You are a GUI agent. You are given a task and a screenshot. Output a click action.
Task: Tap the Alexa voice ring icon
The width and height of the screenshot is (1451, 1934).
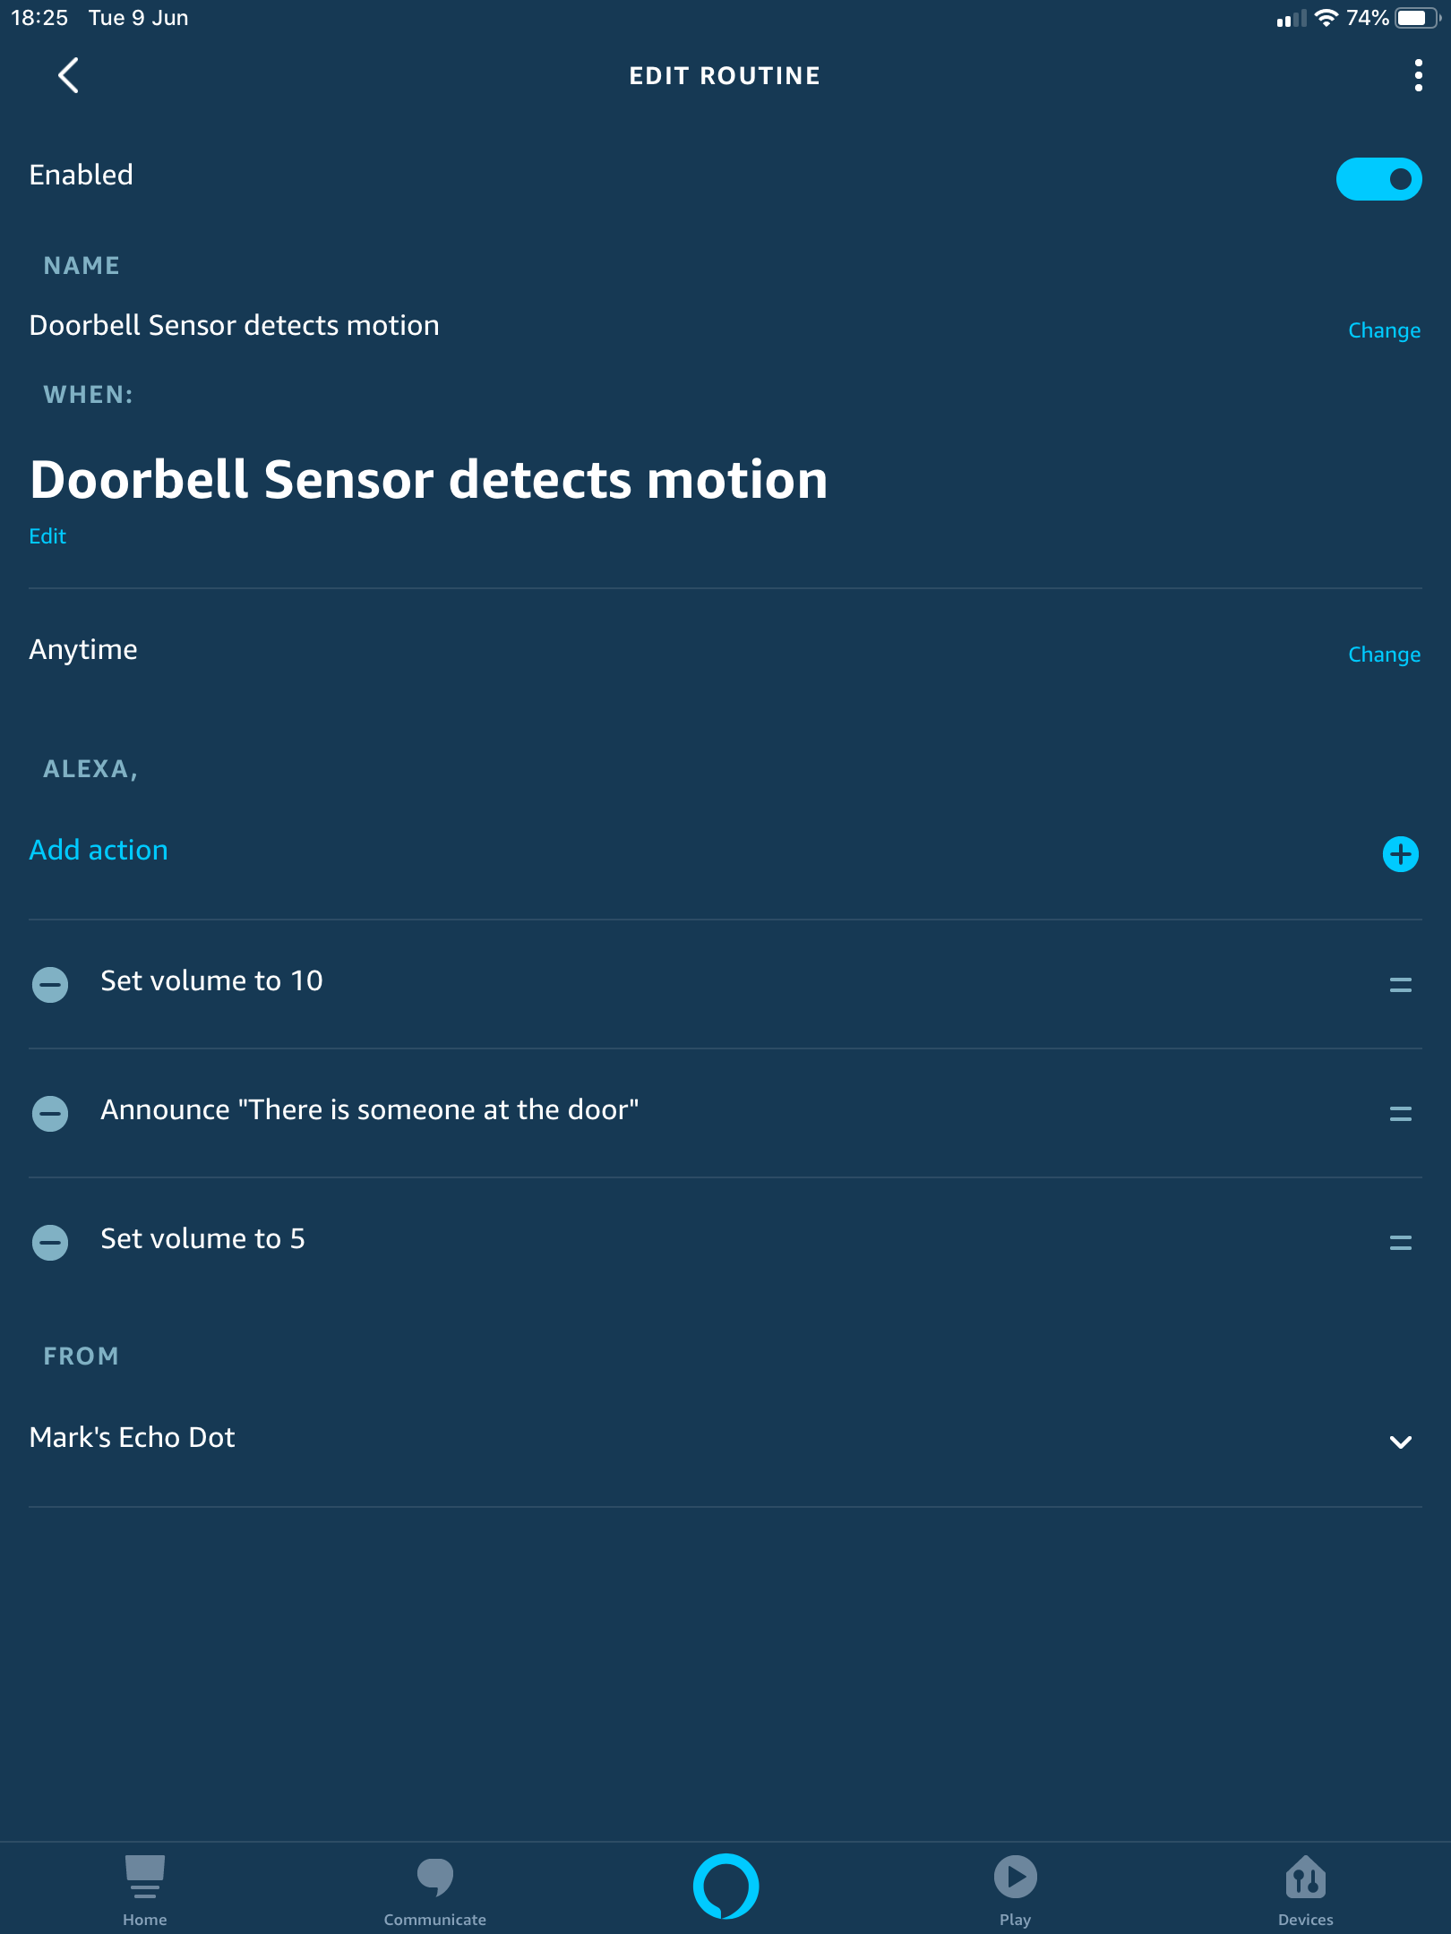(725, 1886)
